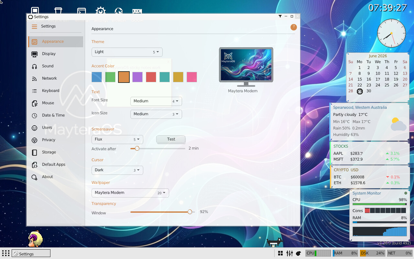
Task: Click the digital clock showing 07:39:27
Action: point(387,8)
